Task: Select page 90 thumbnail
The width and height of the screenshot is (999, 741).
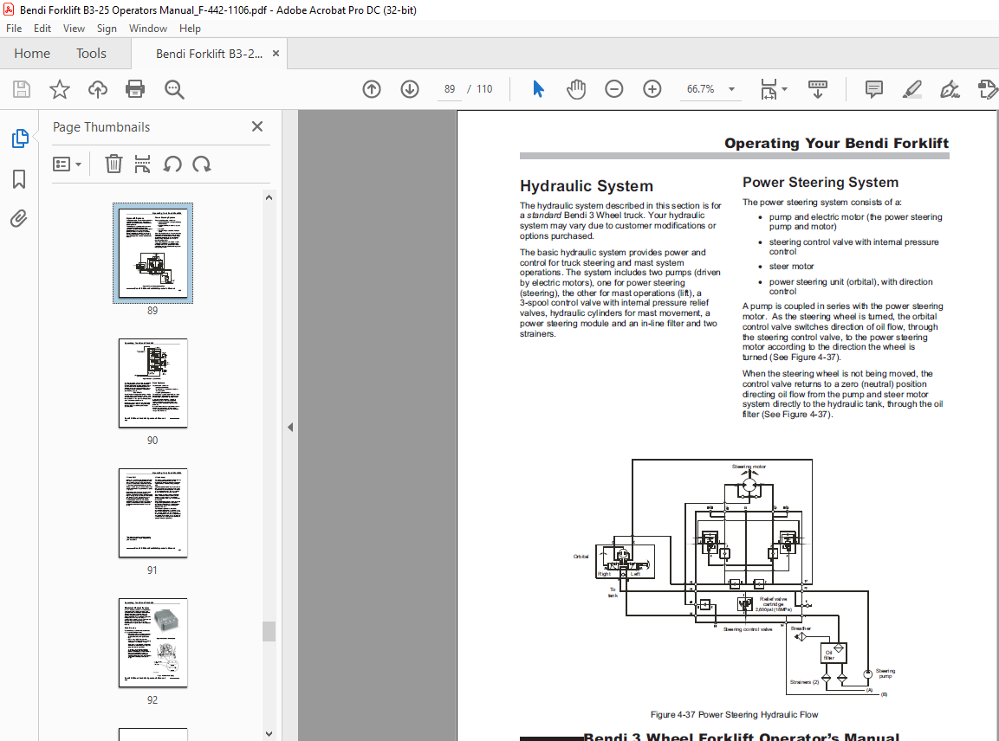Action: point(152,383)
